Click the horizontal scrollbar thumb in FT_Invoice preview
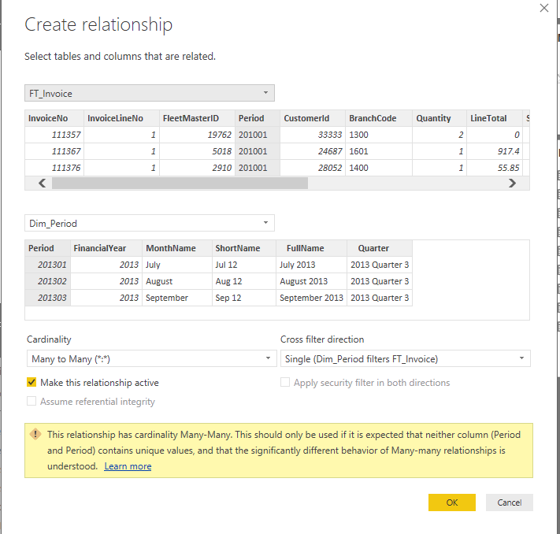 click(180, 184)
